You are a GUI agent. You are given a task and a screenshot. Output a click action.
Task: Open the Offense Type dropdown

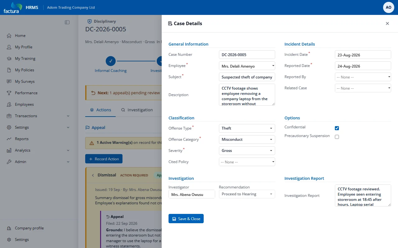(247, 128)
